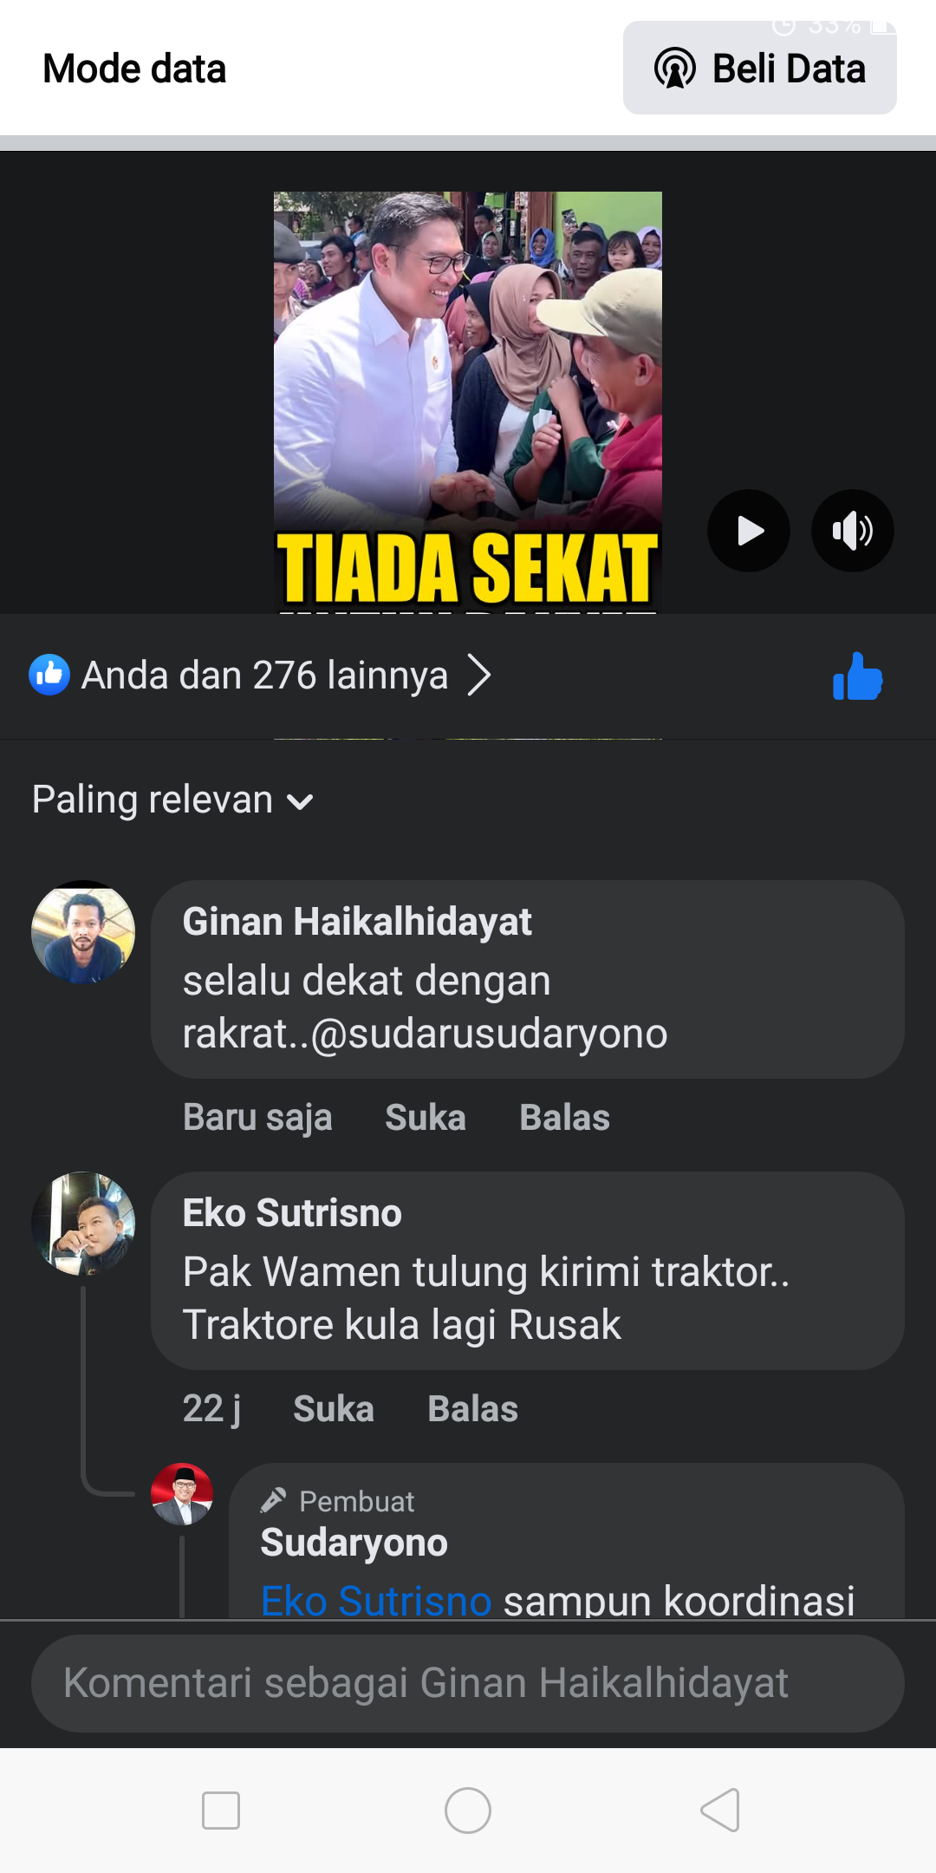The image size is (936, 1873).
Task: Open Ginan Haikalhidayat's profile picture
Action: (x=83, y=932)
